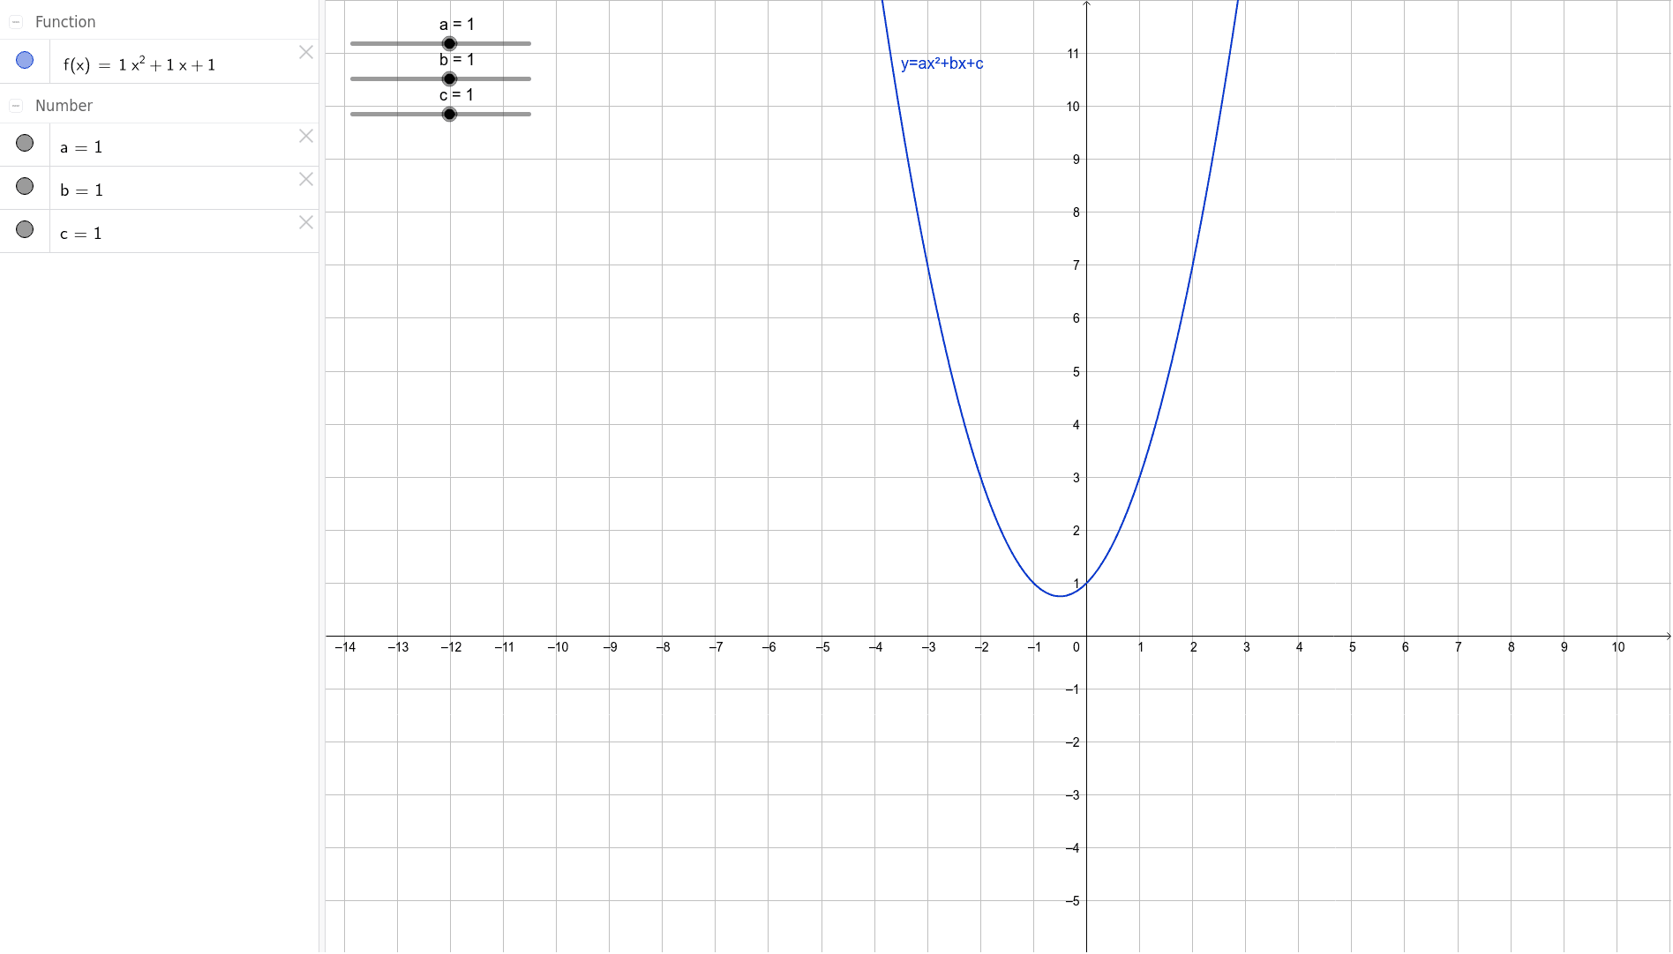Click slider c knob in graph view
The image size is (1673, 954).
pyautogui.click(x=449, y=114)
